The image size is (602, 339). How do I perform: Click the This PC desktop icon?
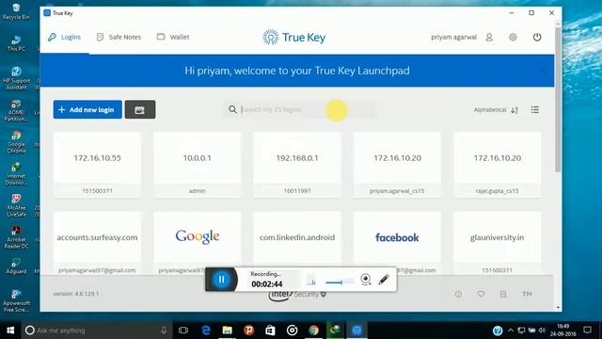coord(16,43)
